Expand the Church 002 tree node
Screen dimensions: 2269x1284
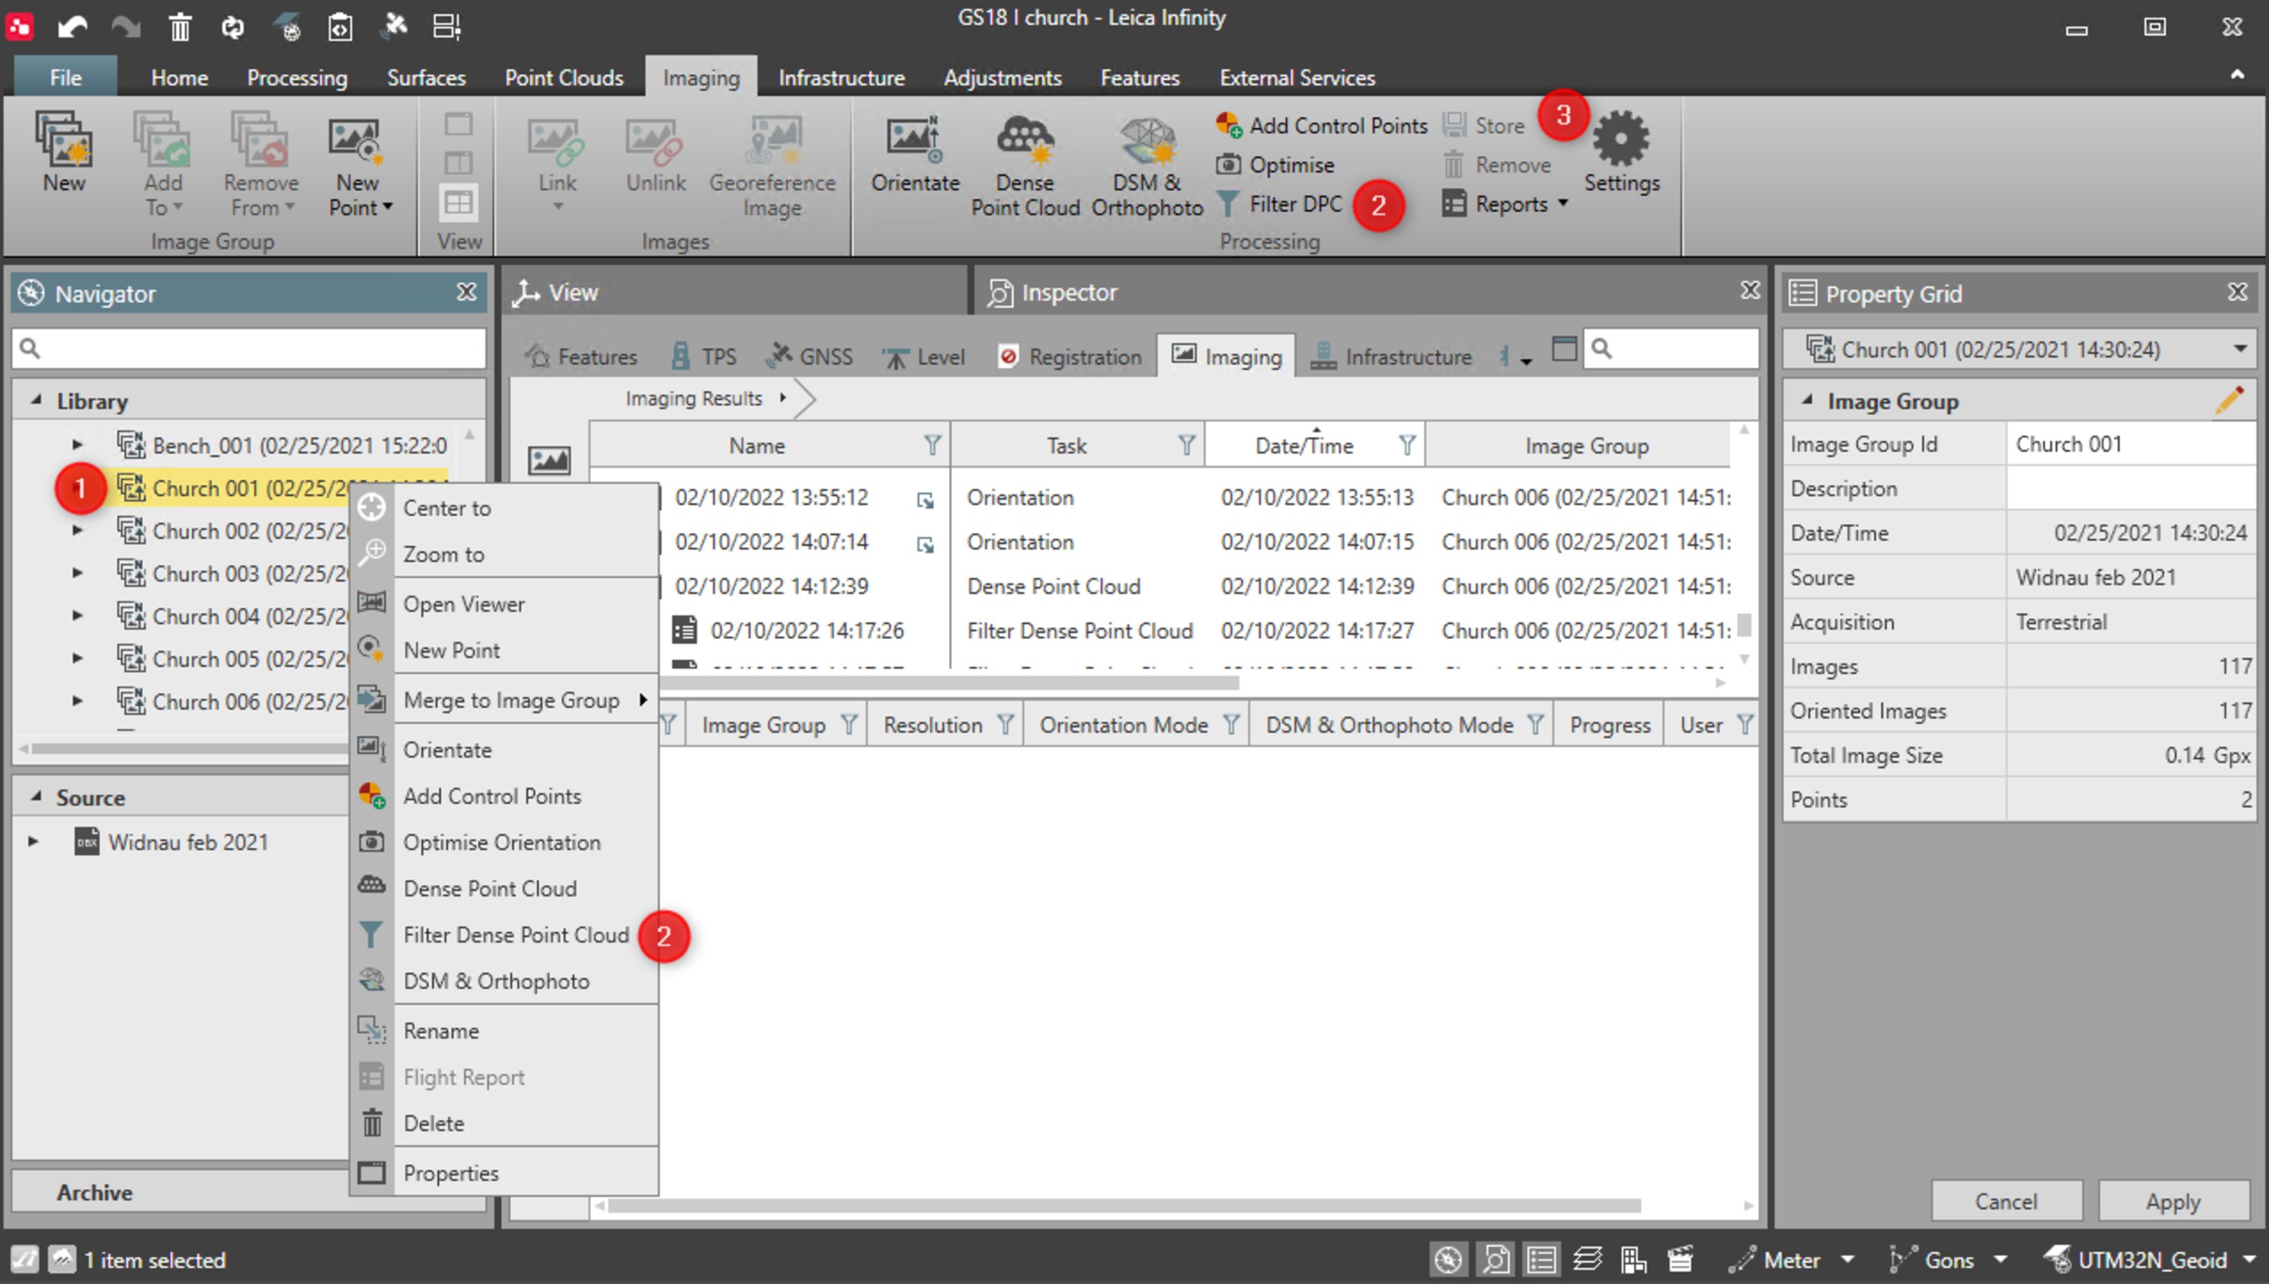pos(78,530)
